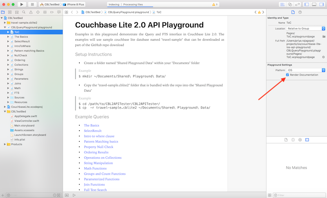Open The Basics link
Image resolution: width=327 pixels, height=198 pixels.
(92, 125)
